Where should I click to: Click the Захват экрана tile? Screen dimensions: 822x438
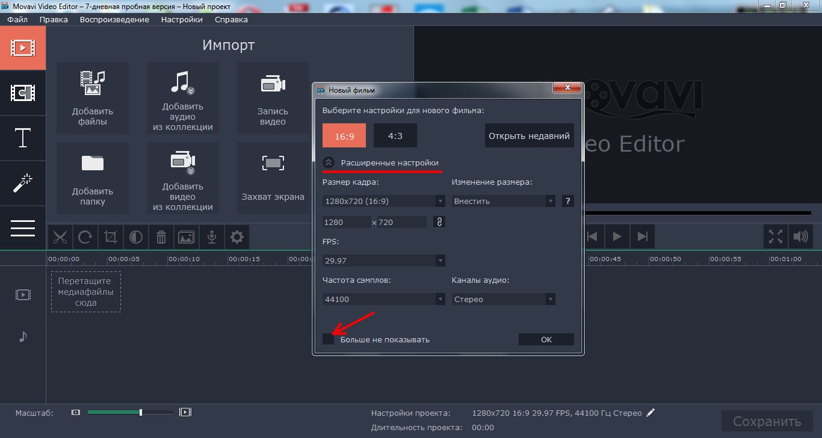pyautogui.click(x=273, y=178)
